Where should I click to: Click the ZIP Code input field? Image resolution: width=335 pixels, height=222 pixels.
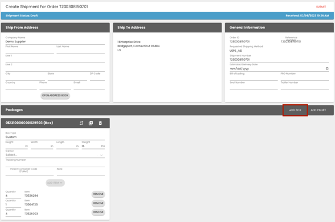pyautogui.click(x=98, y=78)
